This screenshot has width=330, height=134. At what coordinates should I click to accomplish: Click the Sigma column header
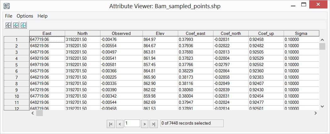tap(301, 33)
